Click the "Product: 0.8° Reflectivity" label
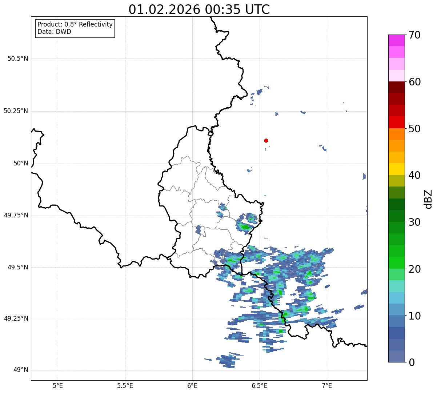The width and height of the screenshot is (437, 393). [75, 24]
